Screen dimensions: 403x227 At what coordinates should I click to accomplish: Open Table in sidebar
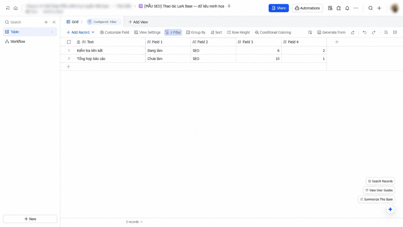(x=30, y=32)
